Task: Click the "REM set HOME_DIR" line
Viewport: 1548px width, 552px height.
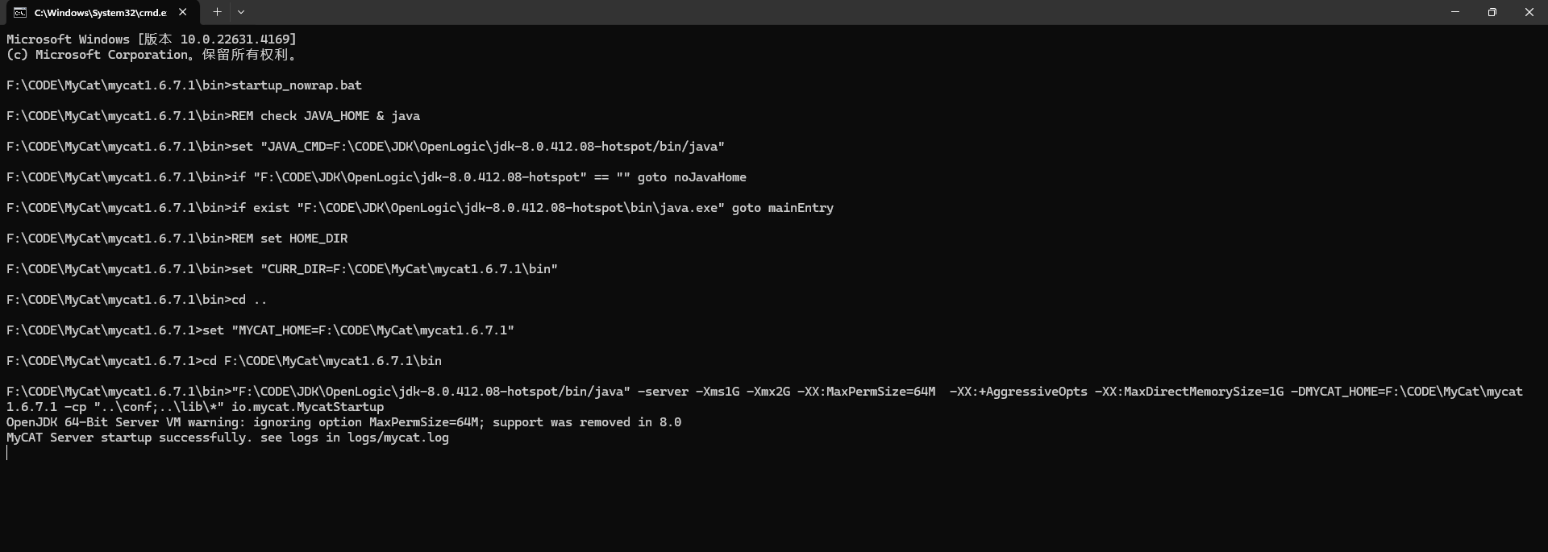Action: tap(289, 239)
